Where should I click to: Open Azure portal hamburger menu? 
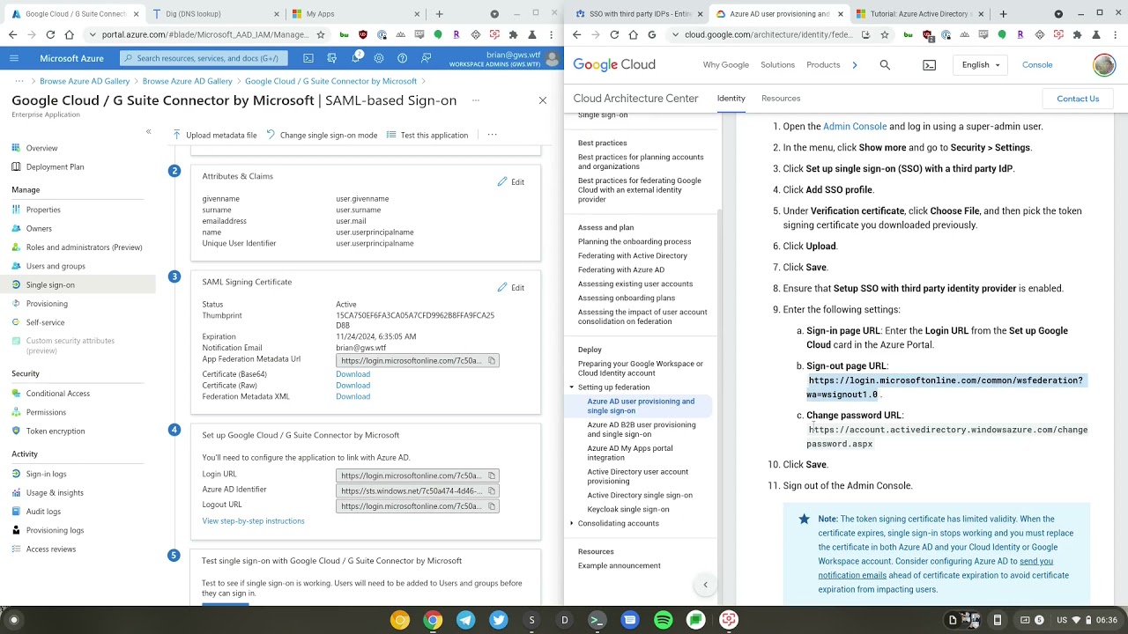point(14,58)
